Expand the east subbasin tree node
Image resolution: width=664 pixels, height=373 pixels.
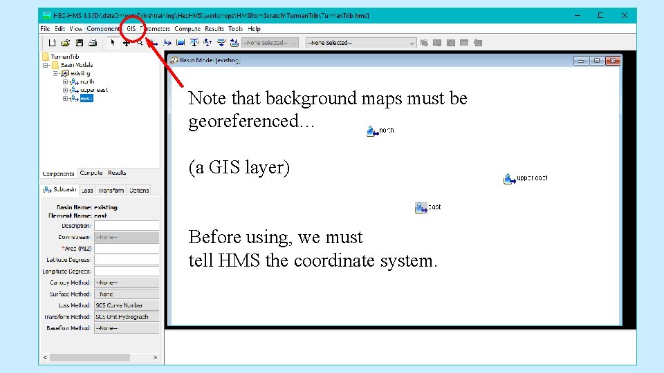(x=65, y=99)
